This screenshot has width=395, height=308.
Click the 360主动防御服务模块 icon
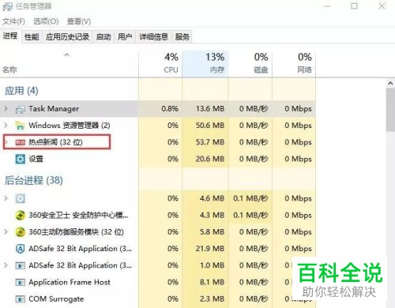click(21, 232)
